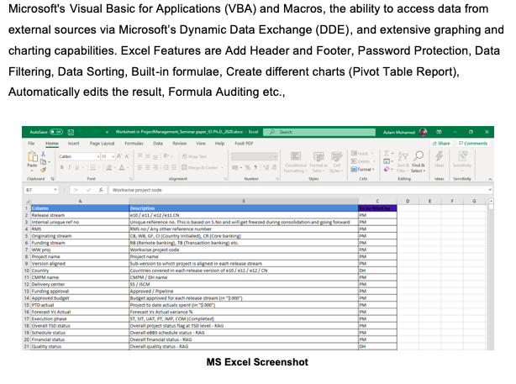Screen dimensions: 516x384
Task: Open the Customize Quick Access Toolbar arrow
Action: pyautogui.click(x=107, y=132)
